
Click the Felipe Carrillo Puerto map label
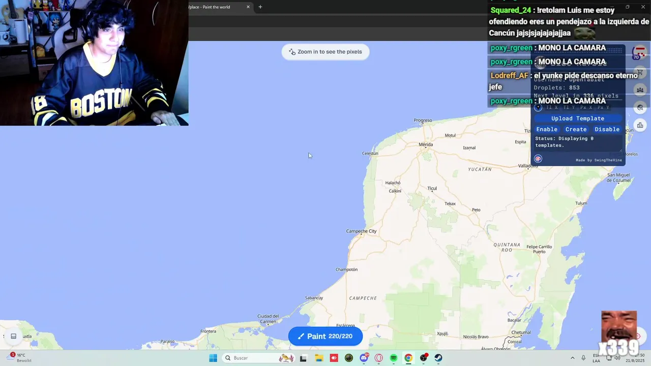pos(539,249)
